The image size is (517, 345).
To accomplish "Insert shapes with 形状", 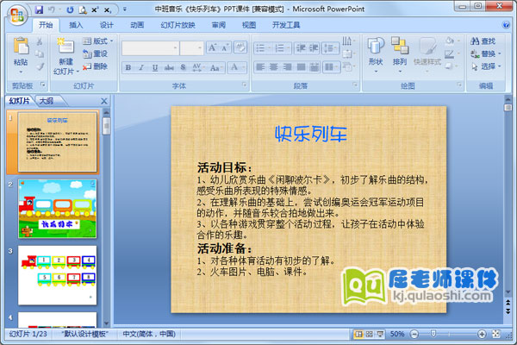I will 376,55.
